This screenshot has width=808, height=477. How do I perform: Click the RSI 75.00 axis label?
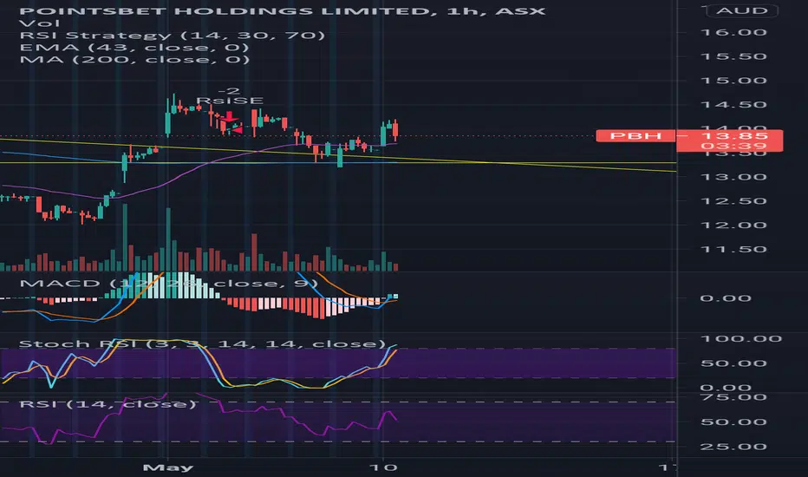click(x=733, y=397)
